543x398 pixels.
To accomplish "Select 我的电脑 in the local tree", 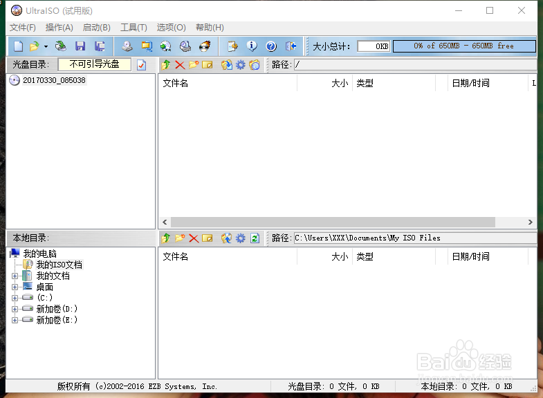I will (x=40, y=254).
